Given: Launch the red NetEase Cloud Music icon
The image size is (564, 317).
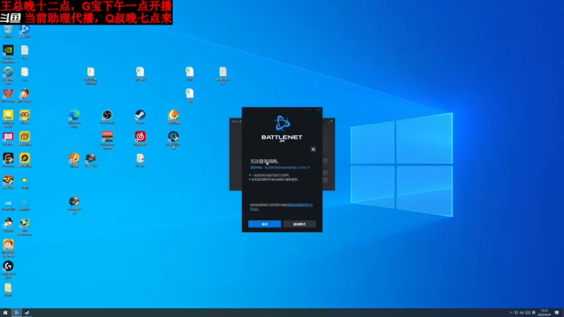Looking at the screenshot, I should 140,138.
